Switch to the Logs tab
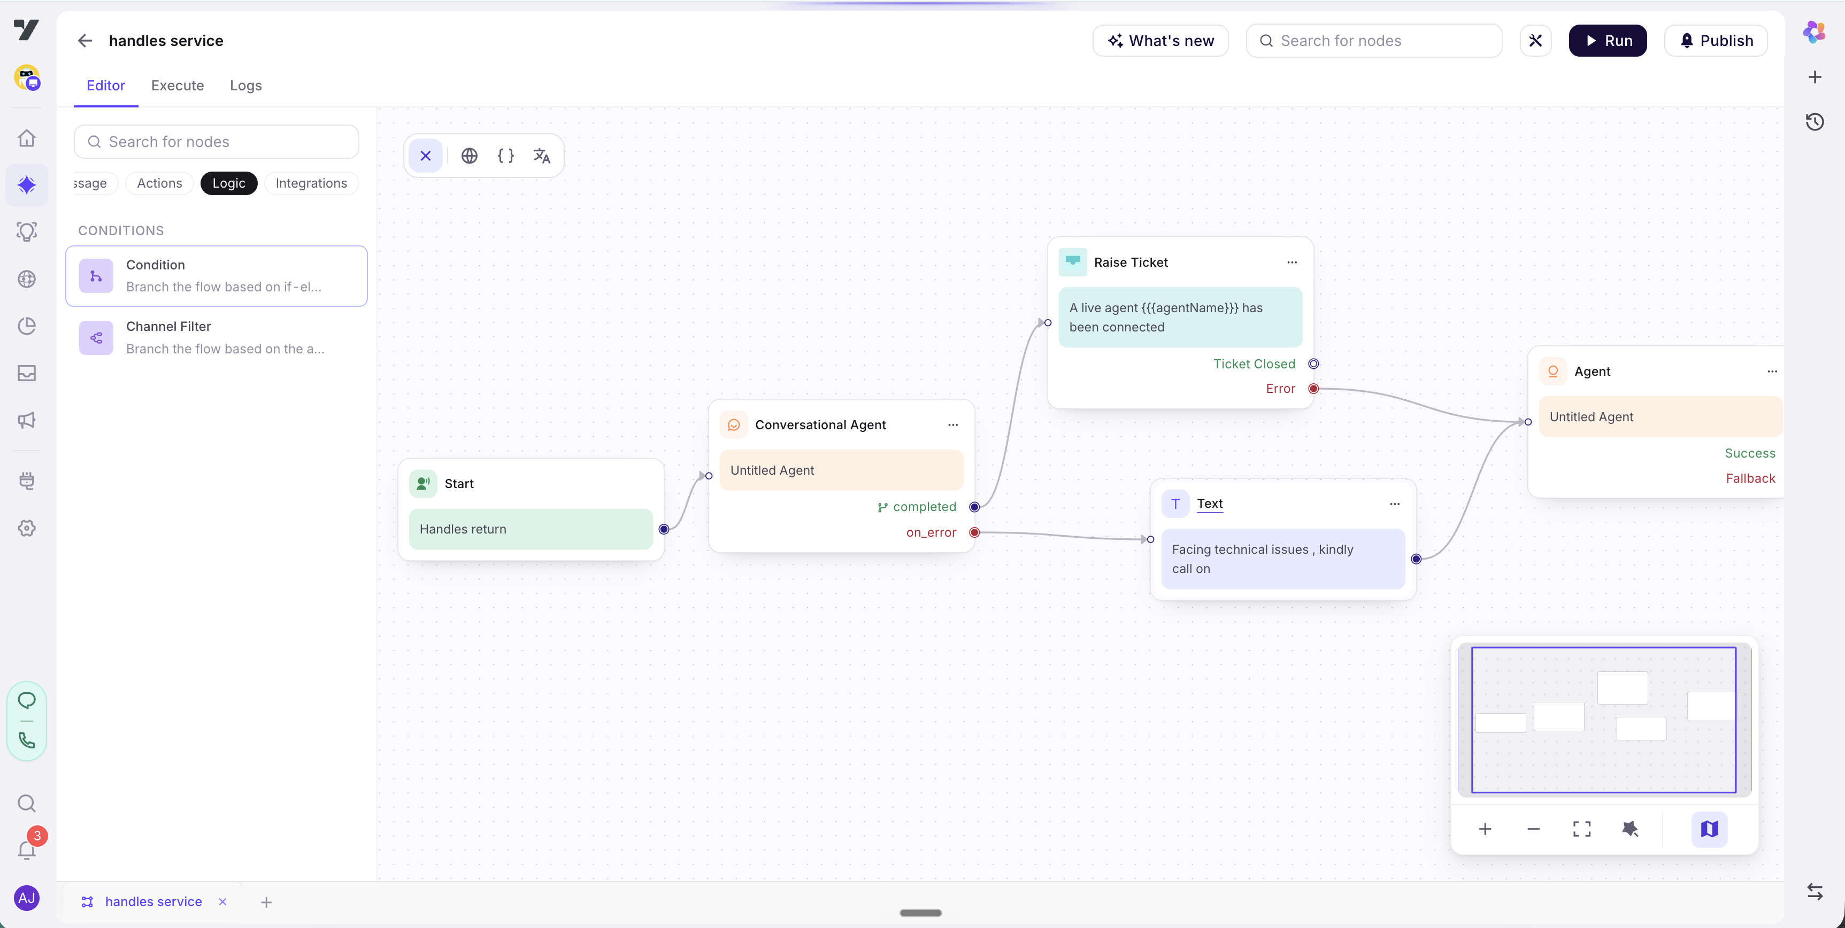This screenshot has width=1845, height=928. click(x=245, y=85)
